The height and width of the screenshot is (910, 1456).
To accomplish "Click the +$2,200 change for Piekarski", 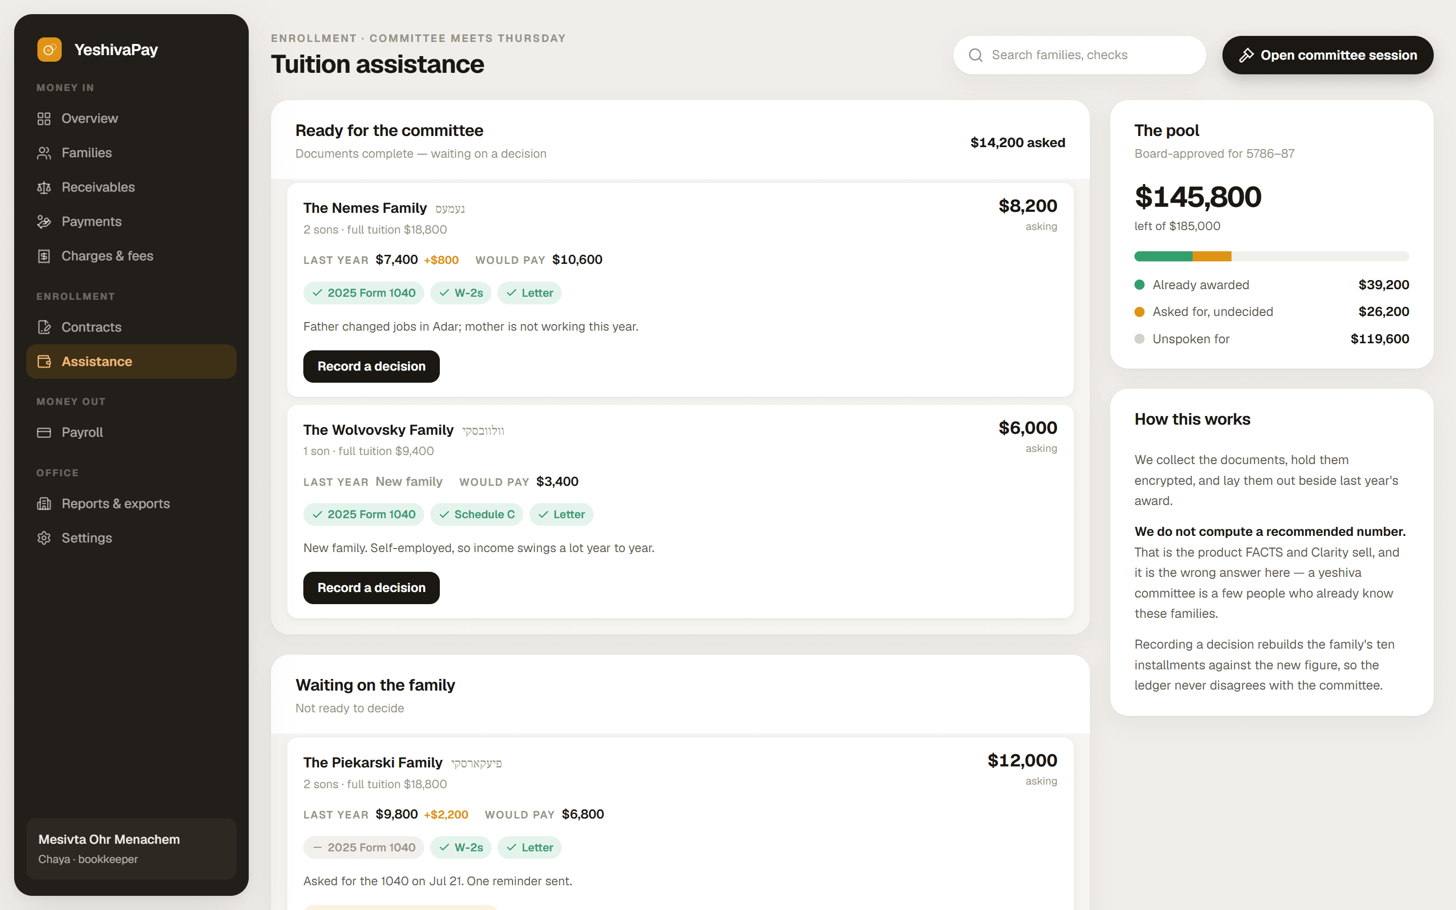I will point(446,814).
